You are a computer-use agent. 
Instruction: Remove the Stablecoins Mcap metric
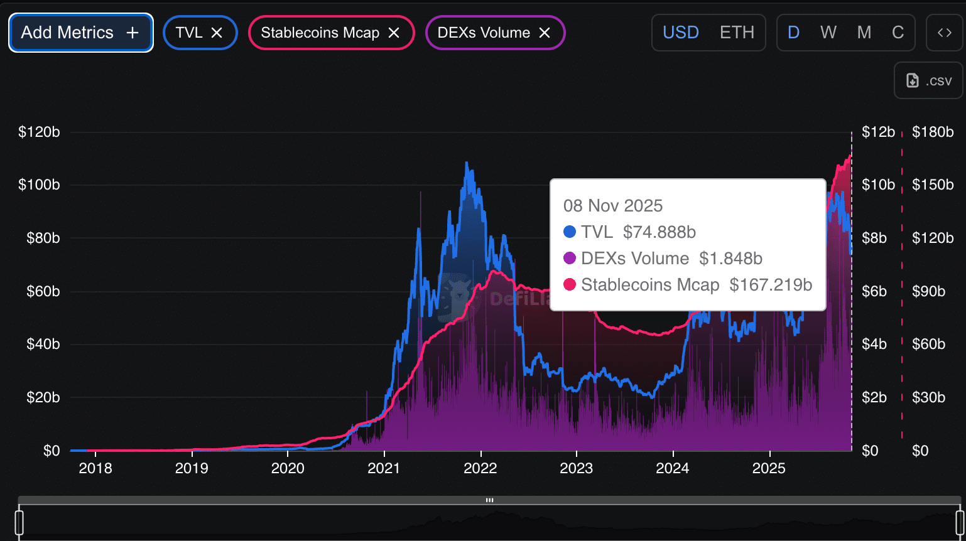(394, 33)
